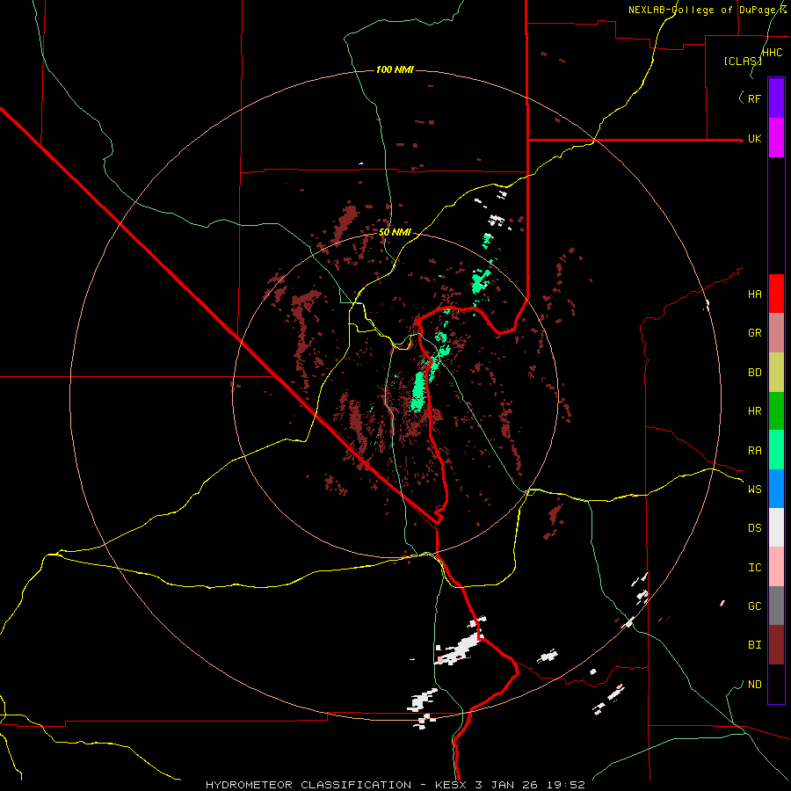
Task: Click the BD legend label
Action: click(754, 373)
